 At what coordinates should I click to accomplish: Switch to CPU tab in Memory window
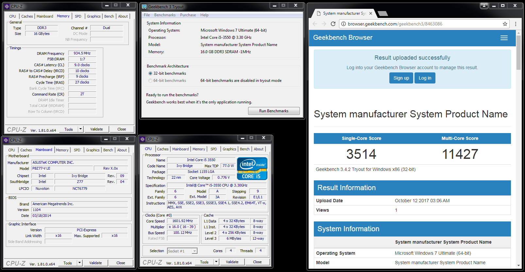tap(12, 16)
